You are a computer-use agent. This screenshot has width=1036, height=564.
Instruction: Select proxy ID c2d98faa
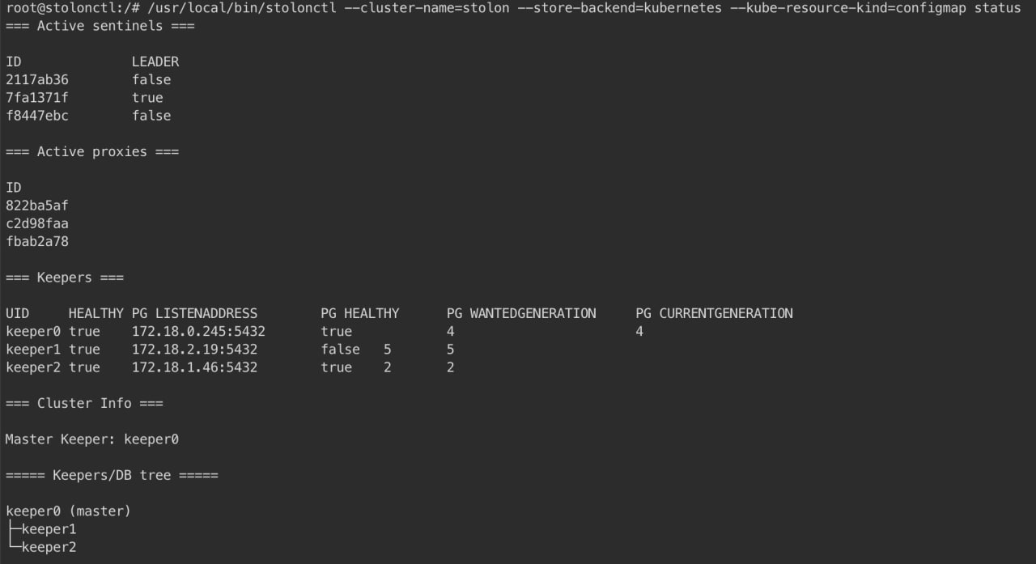click(x=37, y=223)
